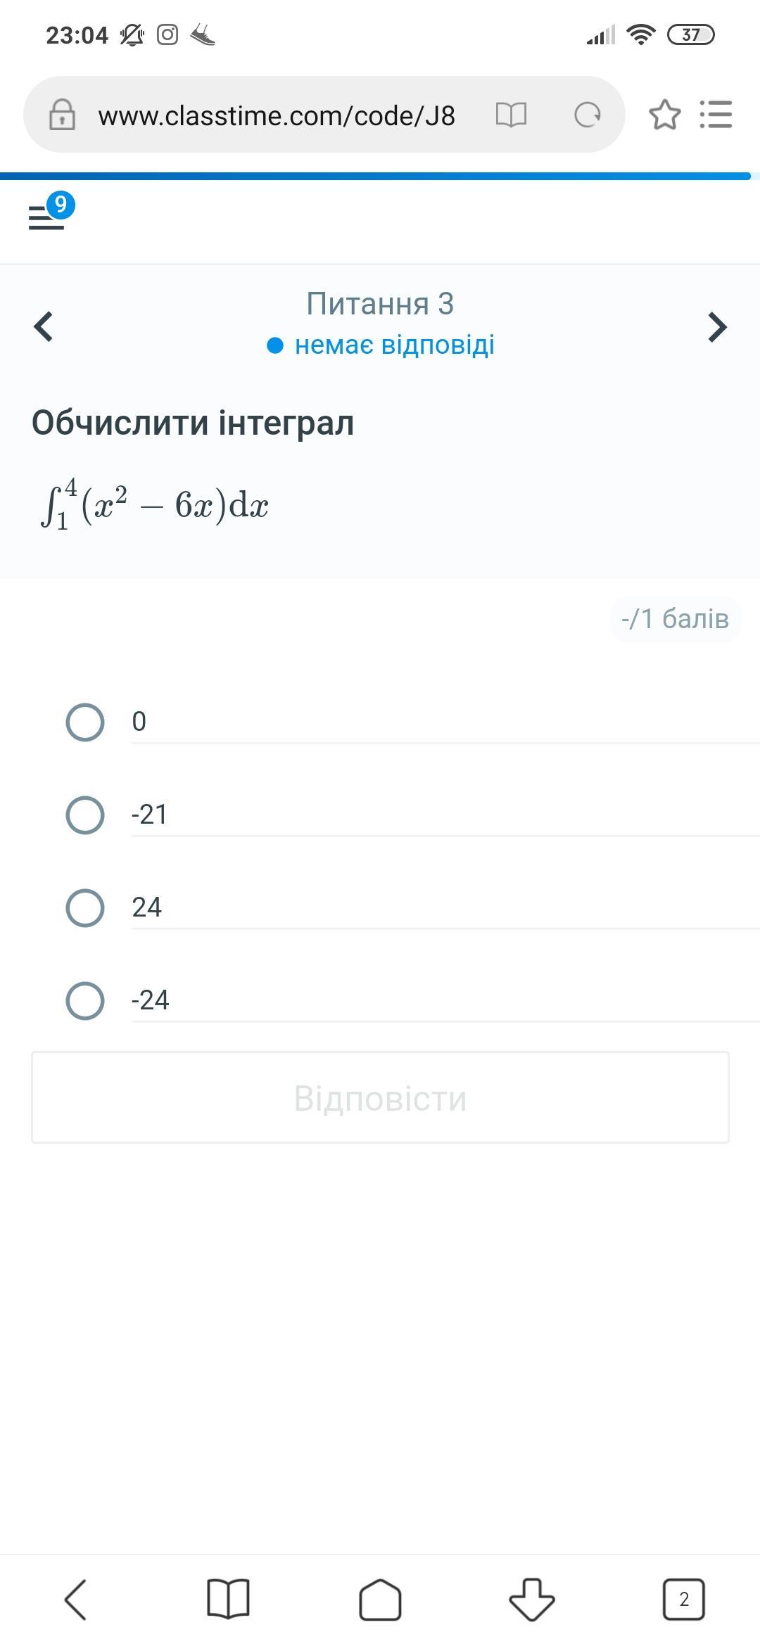
Task: Open bookmarks from bottom navigation bar
Action: click(228, 1600)
